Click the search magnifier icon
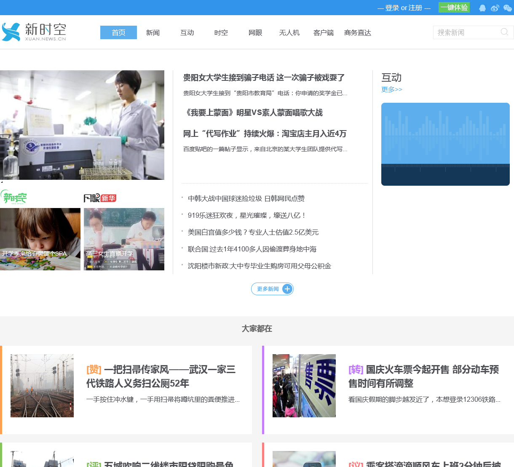This screenshot has height=467, width=514. [x=504, y=32]
